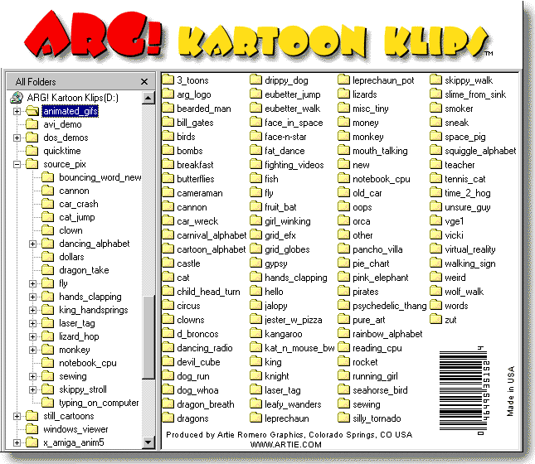Click the psychedelic_thang folder icon
Screen dimensions: 535x464
click(343, 306)
